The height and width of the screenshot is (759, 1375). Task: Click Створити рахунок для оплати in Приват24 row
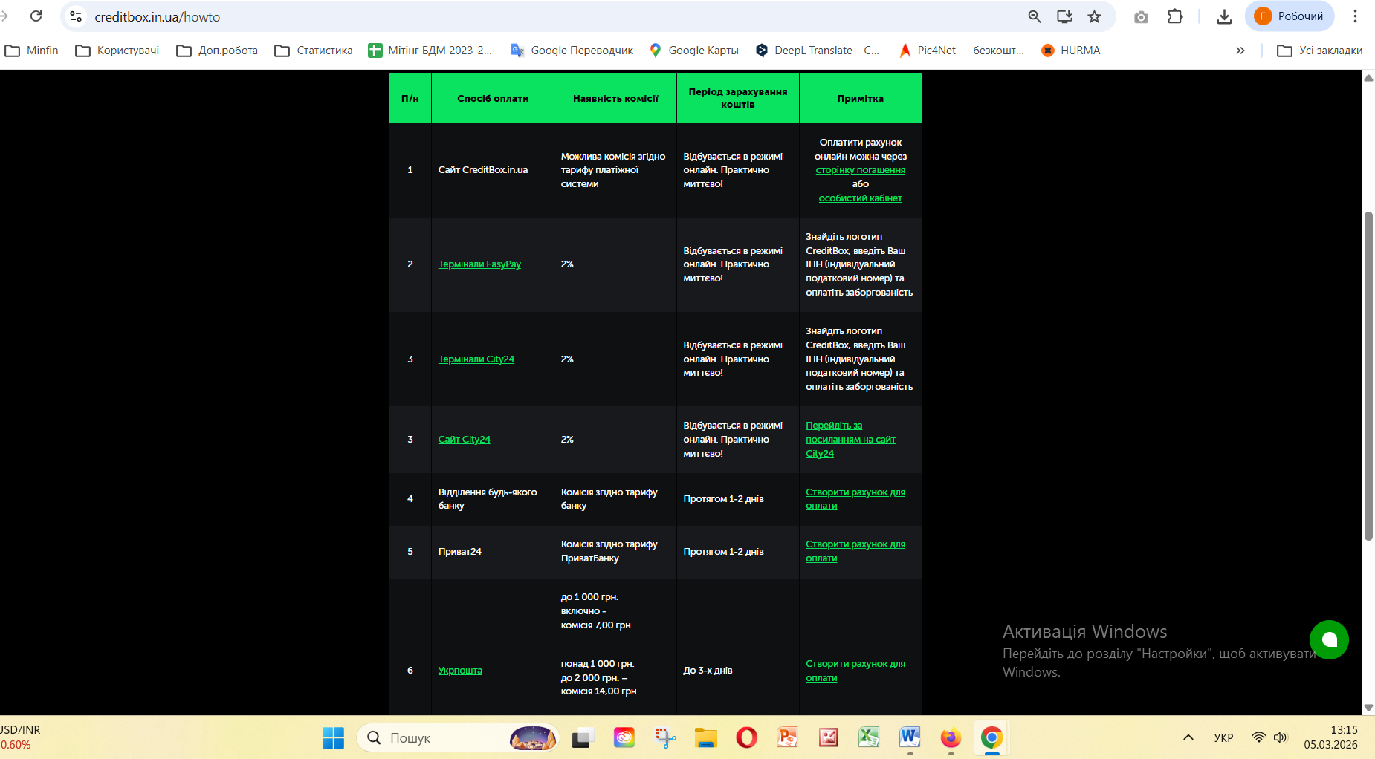point(855,551)
